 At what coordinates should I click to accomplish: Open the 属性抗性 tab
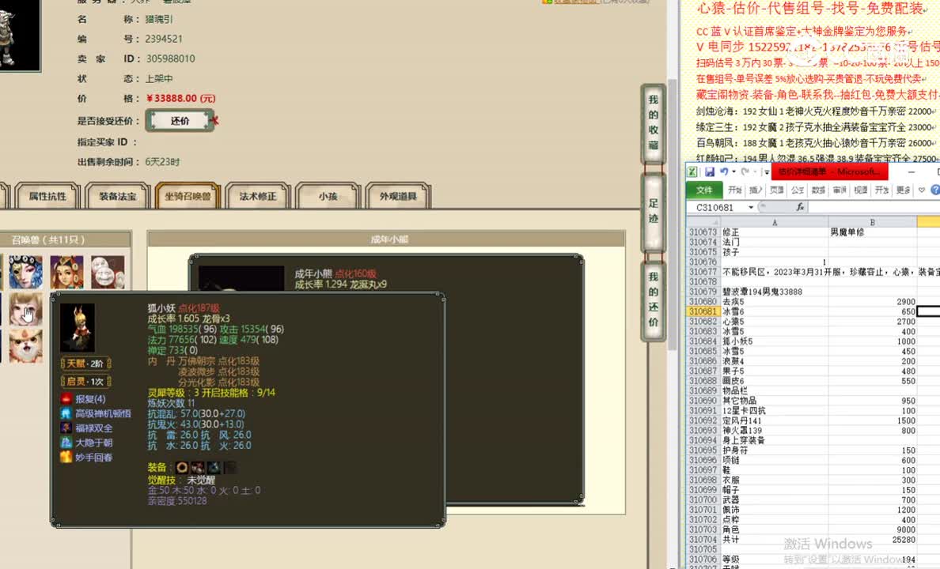[x=48, y=197]
